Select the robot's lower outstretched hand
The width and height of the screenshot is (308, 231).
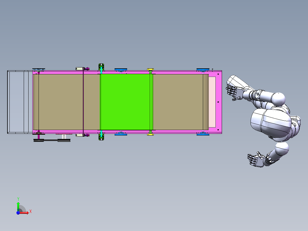(255, 160)
